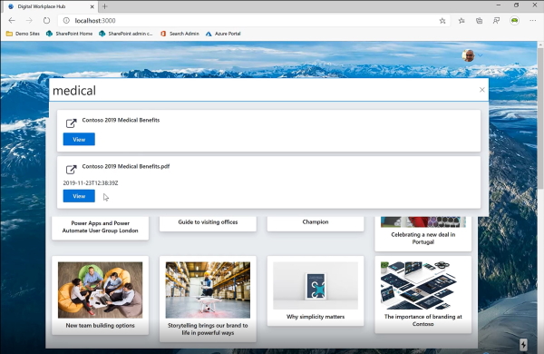Image resolution: width=544 pixels, height=354 pixels.
Task: Open the Demo Sites bookmark folder
Action: point(24,34)
